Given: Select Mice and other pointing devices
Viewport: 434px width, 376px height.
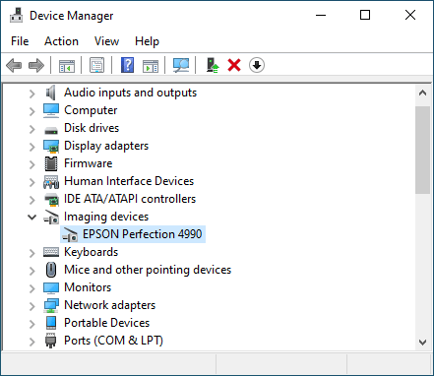Looking at the screenshot, I should point(148,270).
